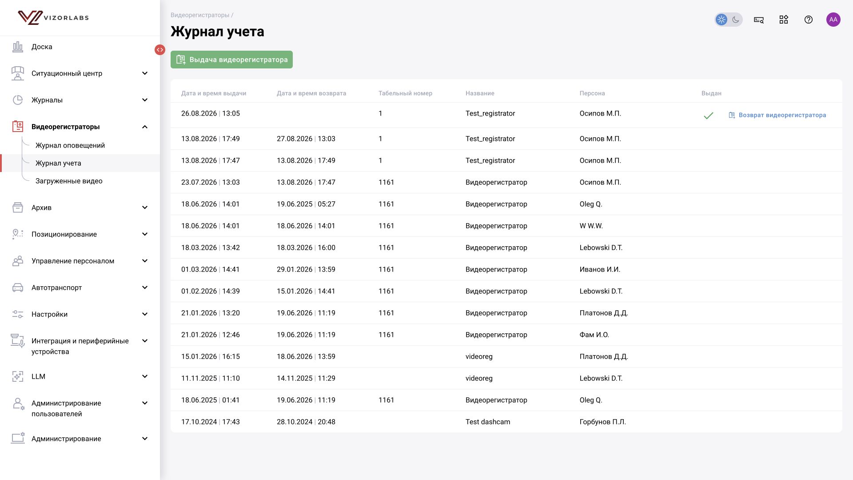Open the help question-mark icon
Image resolution: width=853 pixels, height=480 pixels.
809,20
